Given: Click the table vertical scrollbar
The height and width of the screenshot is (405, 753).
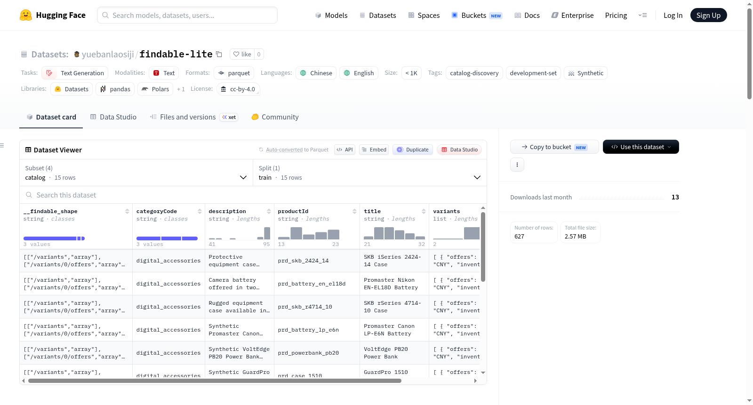Looking at the screenshot, I should click(483, 247).
